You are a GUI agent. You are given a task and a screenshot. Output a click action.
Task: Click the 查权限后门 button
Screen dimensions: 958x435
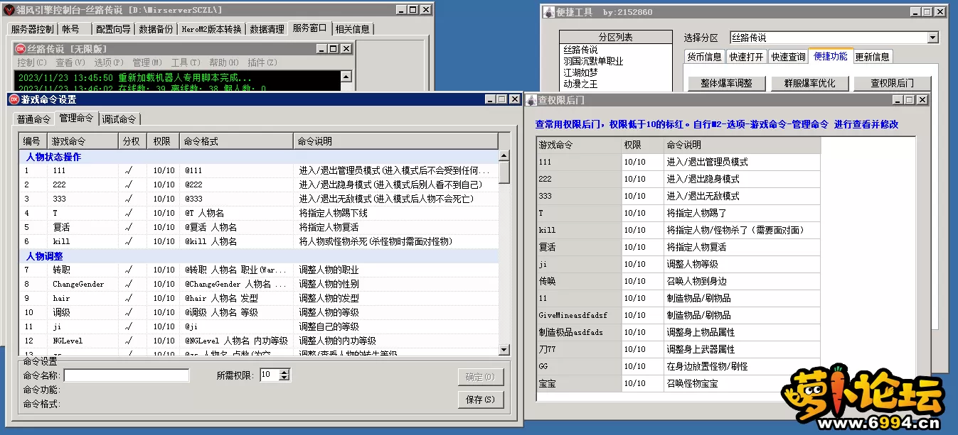coord(892,83)
